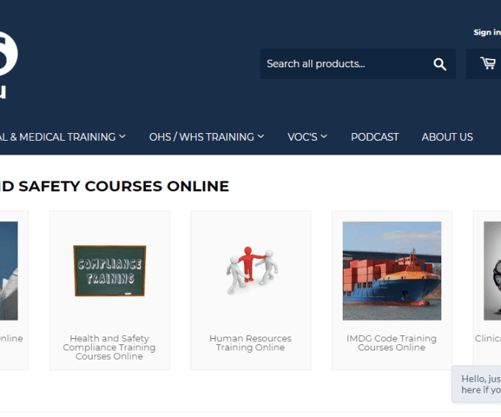Screen dimensions: 501x417
Task: Expand the Medical Training menu chevron
Action: click(x=122, y=137)
